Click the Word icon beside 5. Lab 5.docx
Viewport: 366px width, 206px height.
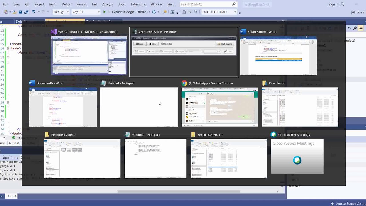[243, 32]
